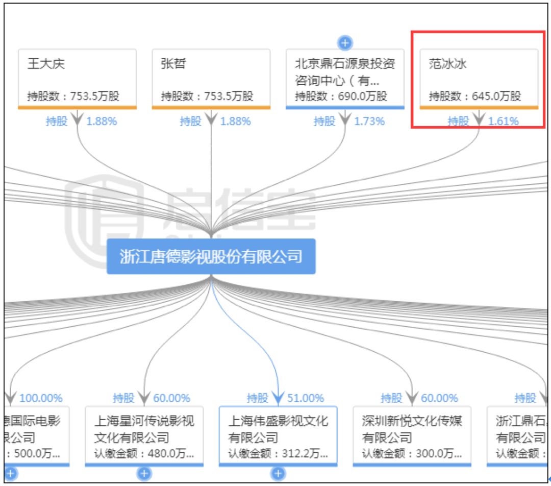551x486 pixels.
Task: Open the 上海伟盛影视文化有限公司 subsidiary card
Action: (278, 436)
